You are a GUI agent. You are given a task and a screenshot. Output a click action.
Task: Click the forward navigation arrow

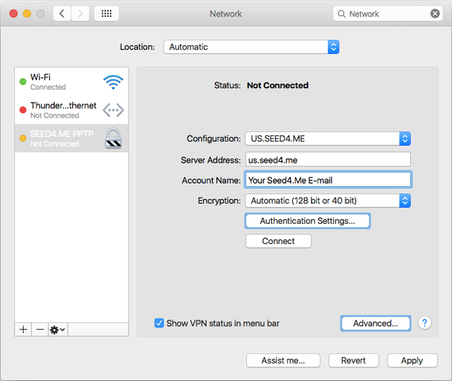pos(80,13)
